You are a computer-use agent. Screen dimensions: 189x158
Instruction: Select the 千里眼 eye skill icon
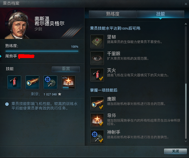pyautogui.click(x=97, y=58)
